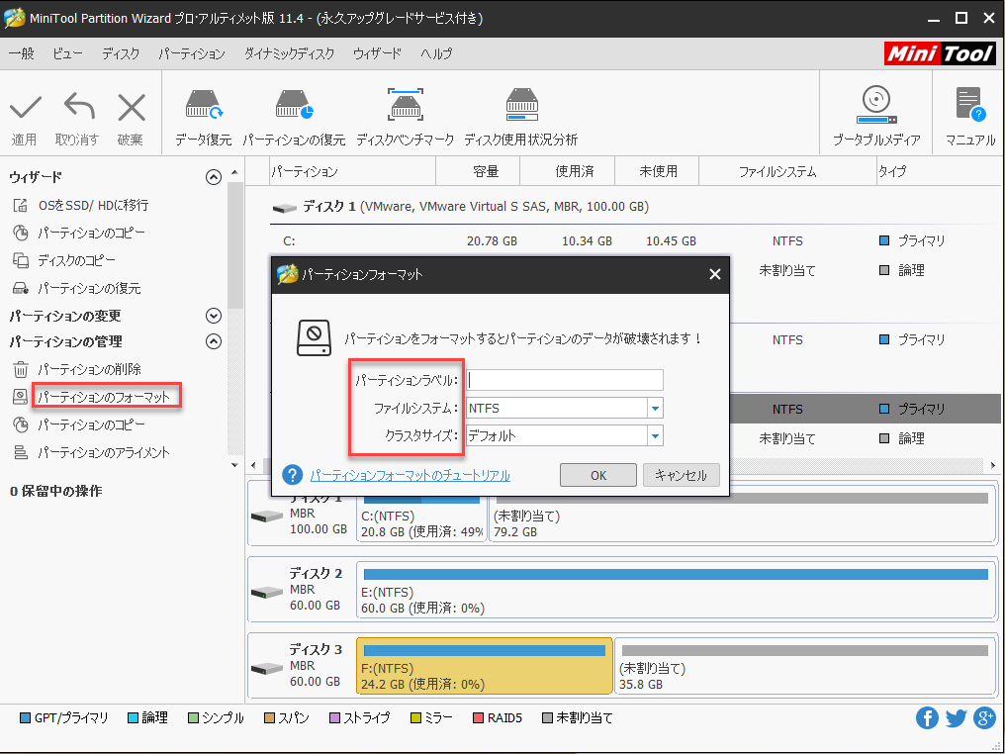Close the パーティションフォーマット dialog
1005x754 pixels.
coord(714,274)
